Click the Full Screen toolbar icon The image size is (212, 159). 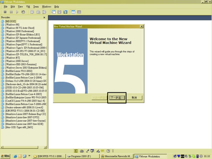tap(65, 12)
